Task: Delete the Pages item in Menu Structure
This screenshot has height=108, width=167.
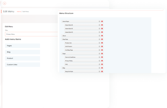Action: pos(102,53)
